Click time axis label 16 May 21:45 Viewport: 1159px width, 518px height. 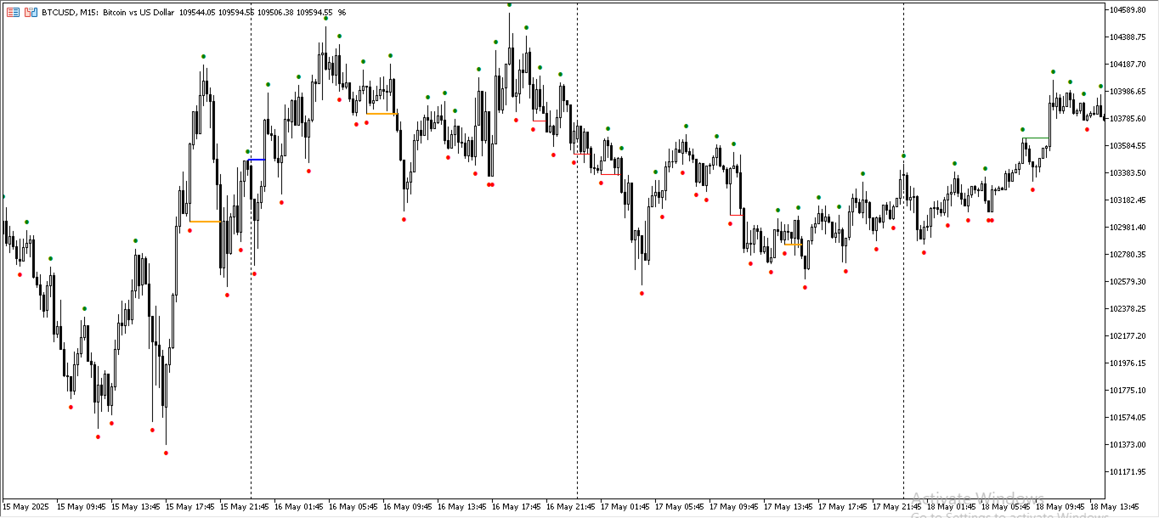coord(571,507)
